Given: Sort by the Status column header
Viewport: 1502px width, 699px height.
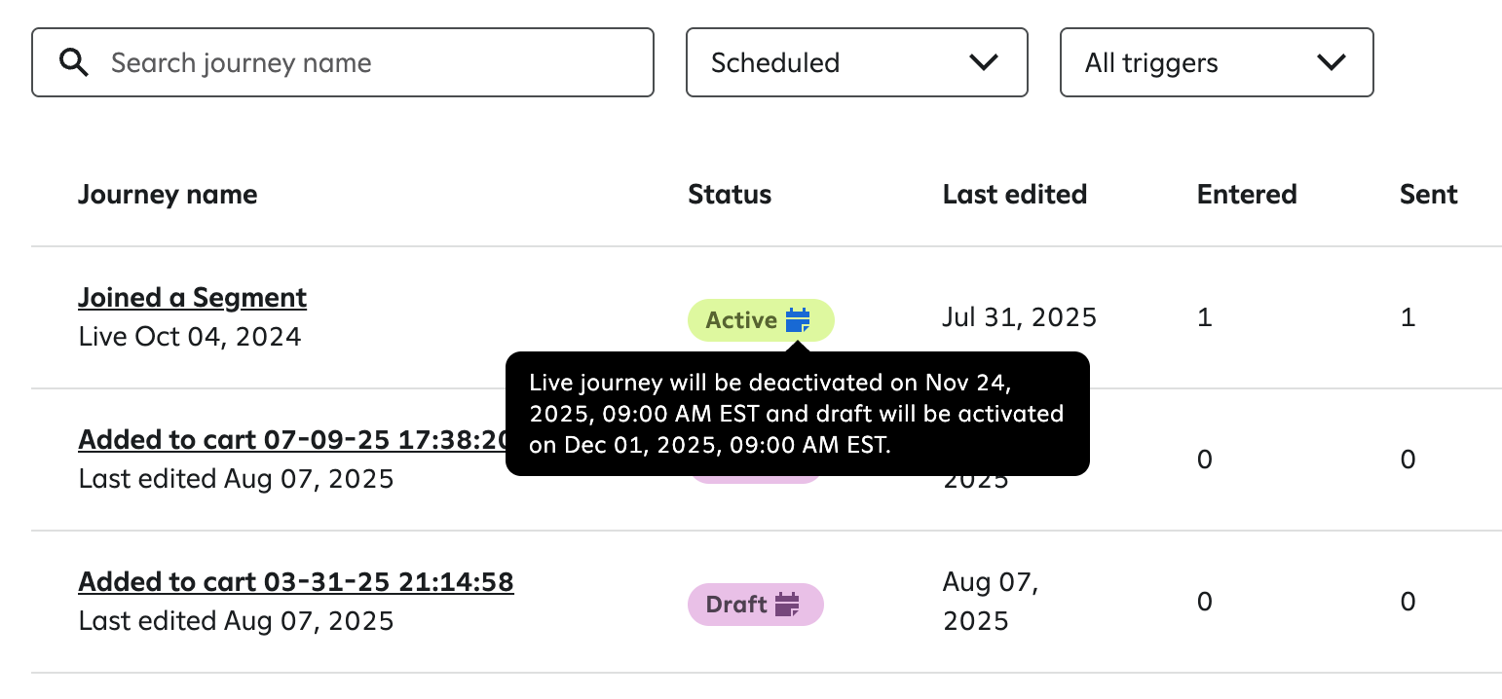Looking at the screenshot, I should 730,194.
